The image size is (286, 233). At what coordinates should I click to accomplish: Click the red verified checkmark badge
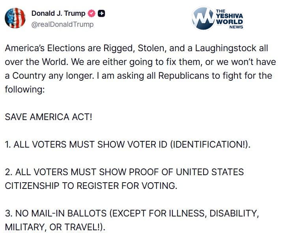tap(91, 13)
